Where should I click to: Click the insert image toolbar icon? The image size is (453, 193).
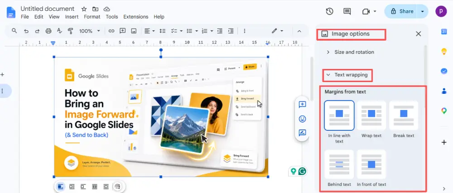(134, 31)
